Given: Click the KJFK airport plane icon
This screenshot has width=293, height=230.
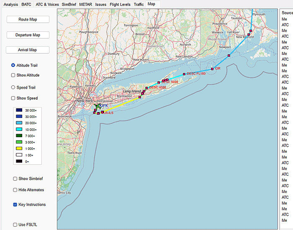Looking at the screenshot, I should 98,106.
